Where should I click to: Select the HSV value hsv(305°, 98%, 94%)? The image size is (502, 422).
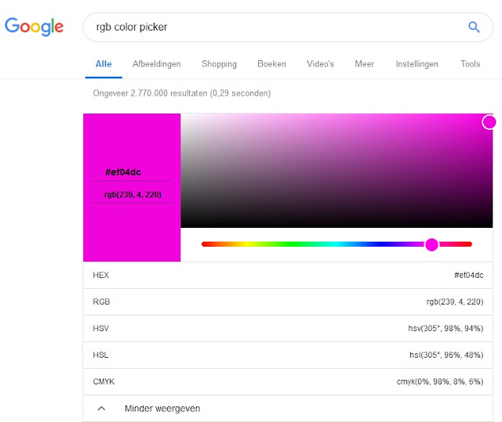pos(446,328)
